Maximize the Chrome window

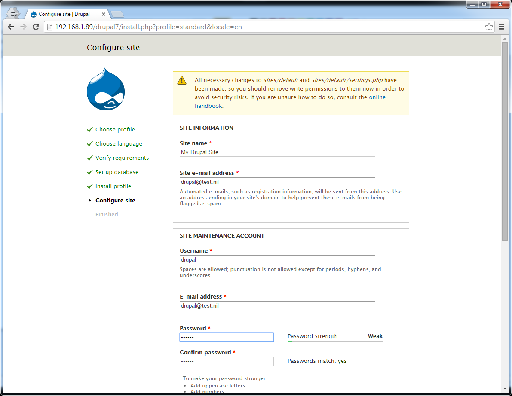[484, 5]
